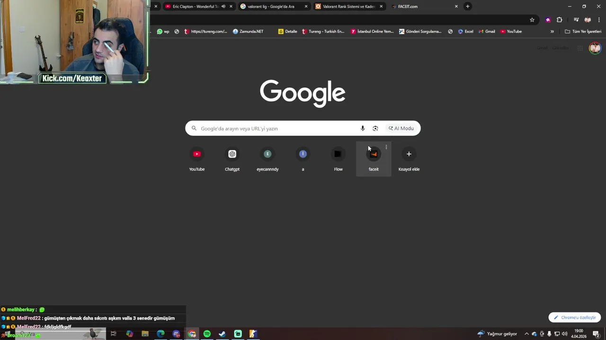This screenshot has width=606, height=340.
Task: Open File Explorer from taskbar
Action: point(145,334)
